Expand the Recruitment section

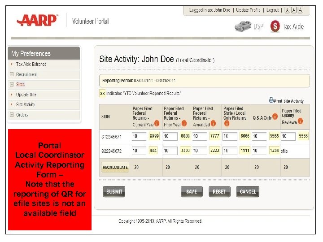coord(12,74)
